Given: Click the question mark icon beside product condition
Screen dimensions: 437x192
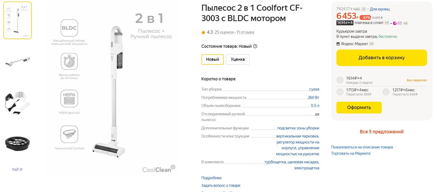Looking at the screenshot, I should (x=255, y=46).
